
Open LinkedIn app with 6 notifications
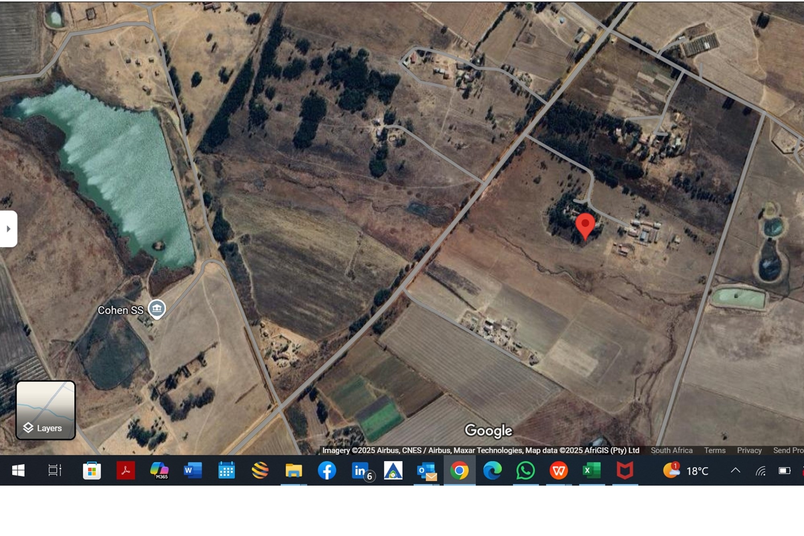click(361, 470)
